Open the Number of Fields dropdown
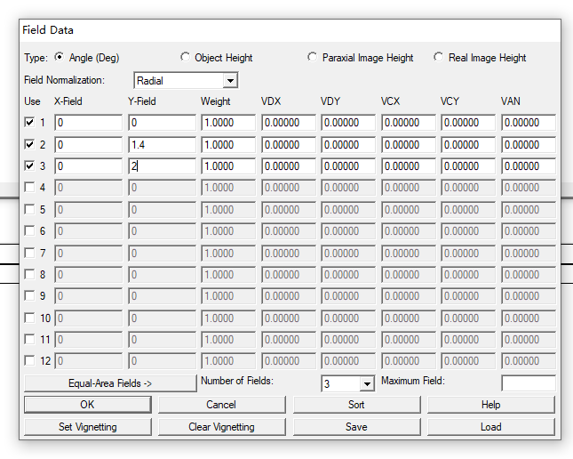Image resolution: width=573 pixels, height=459 pixels. (367, 383)
